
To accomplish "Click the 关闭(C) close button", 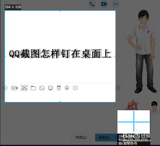I will pos(81,138).
